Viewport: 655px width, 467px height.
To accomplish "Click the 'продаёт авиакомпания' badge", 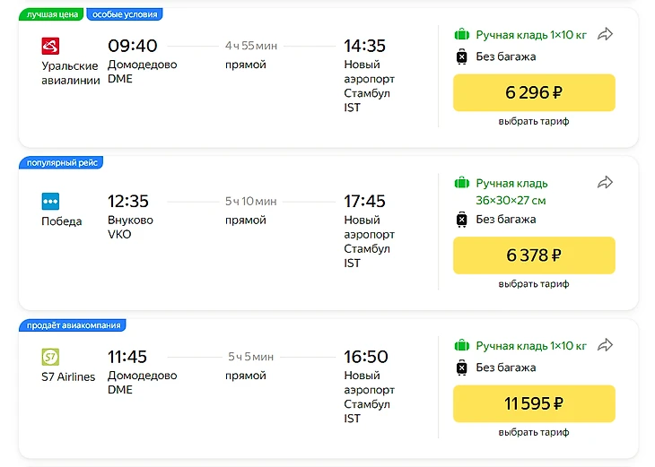I will point(73,324).
